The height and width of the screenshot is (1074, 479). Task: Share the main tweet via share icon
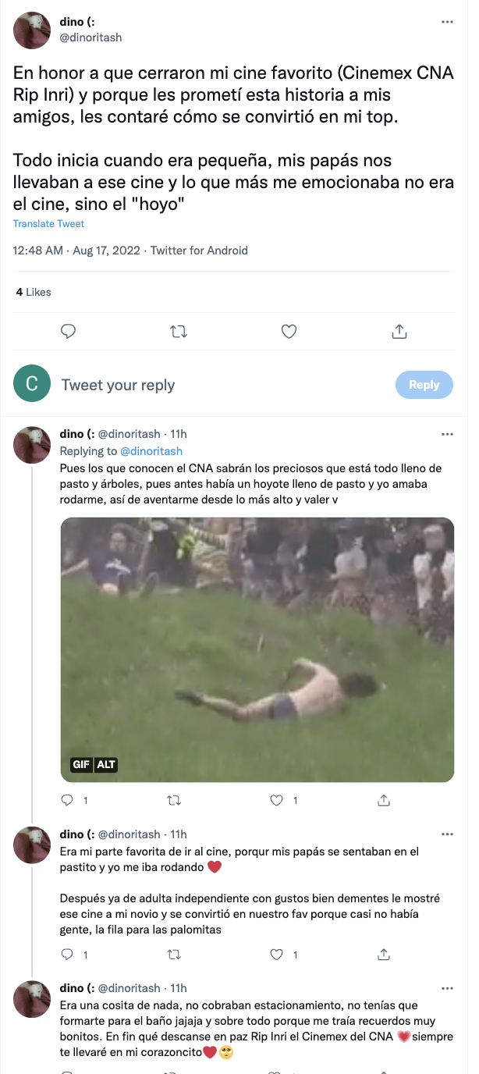coord(399,332)
